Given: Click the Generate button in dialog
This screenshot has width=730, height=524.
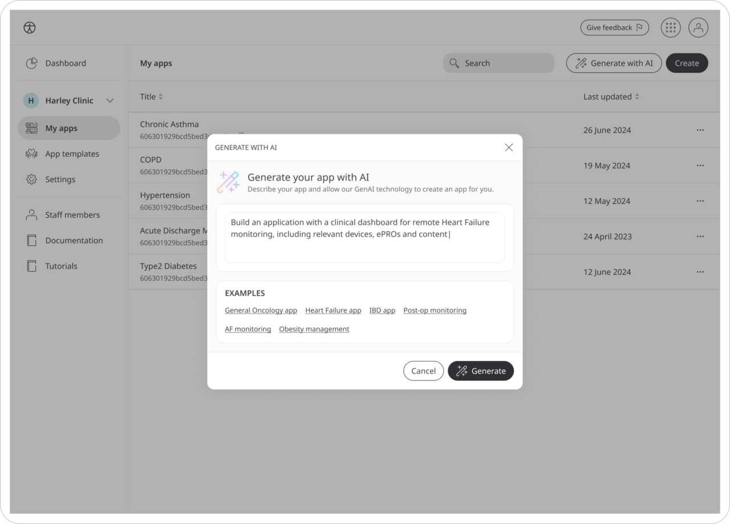Looking at the screenshot, I should click(x=480, y=371).
